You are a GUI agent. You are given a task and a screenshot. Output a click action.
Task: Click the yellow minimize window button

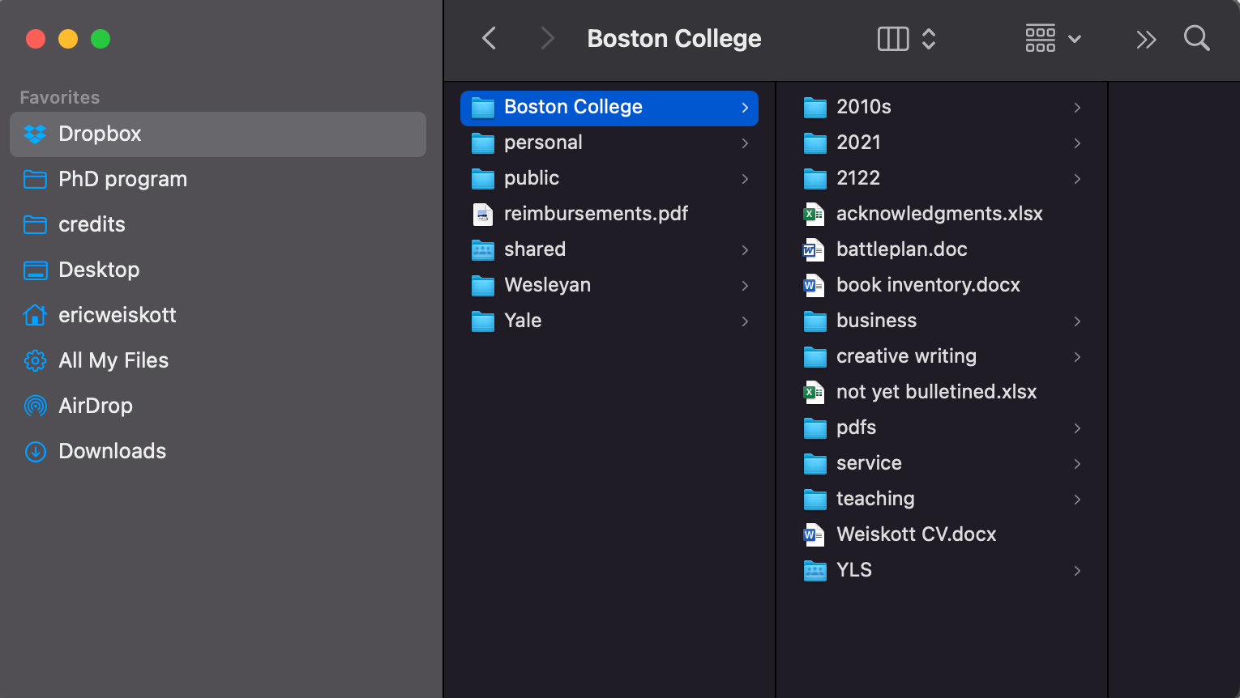(68, 39)
